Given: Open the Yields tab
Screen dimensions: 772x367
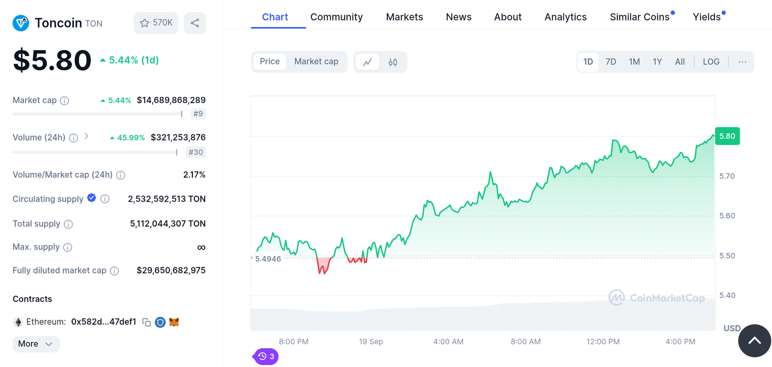Looking at the screenshot, I should pos(707,17).
